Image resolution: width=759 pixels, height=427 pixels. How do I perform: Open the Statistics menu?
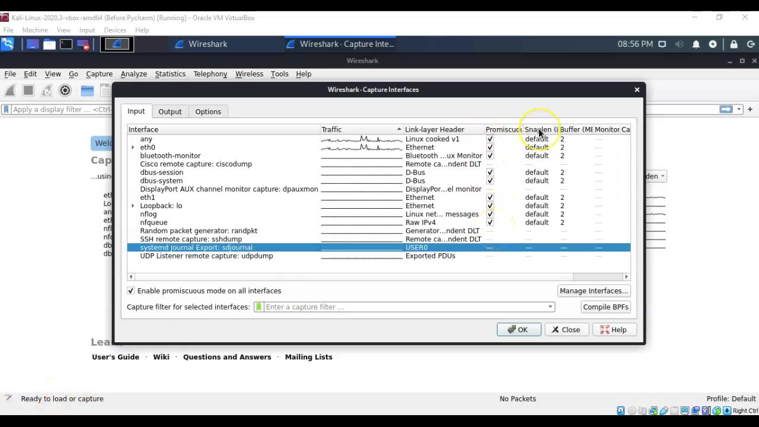click(170, 74)
